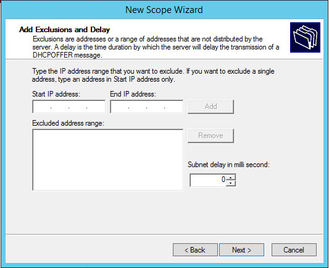The height and width of the screenshot is (268, 329).
Task: Focus second octet of Start IP address
Action: 60,106
